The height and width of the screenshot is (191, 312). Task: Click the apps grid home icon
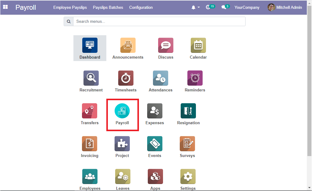[5, 7]
